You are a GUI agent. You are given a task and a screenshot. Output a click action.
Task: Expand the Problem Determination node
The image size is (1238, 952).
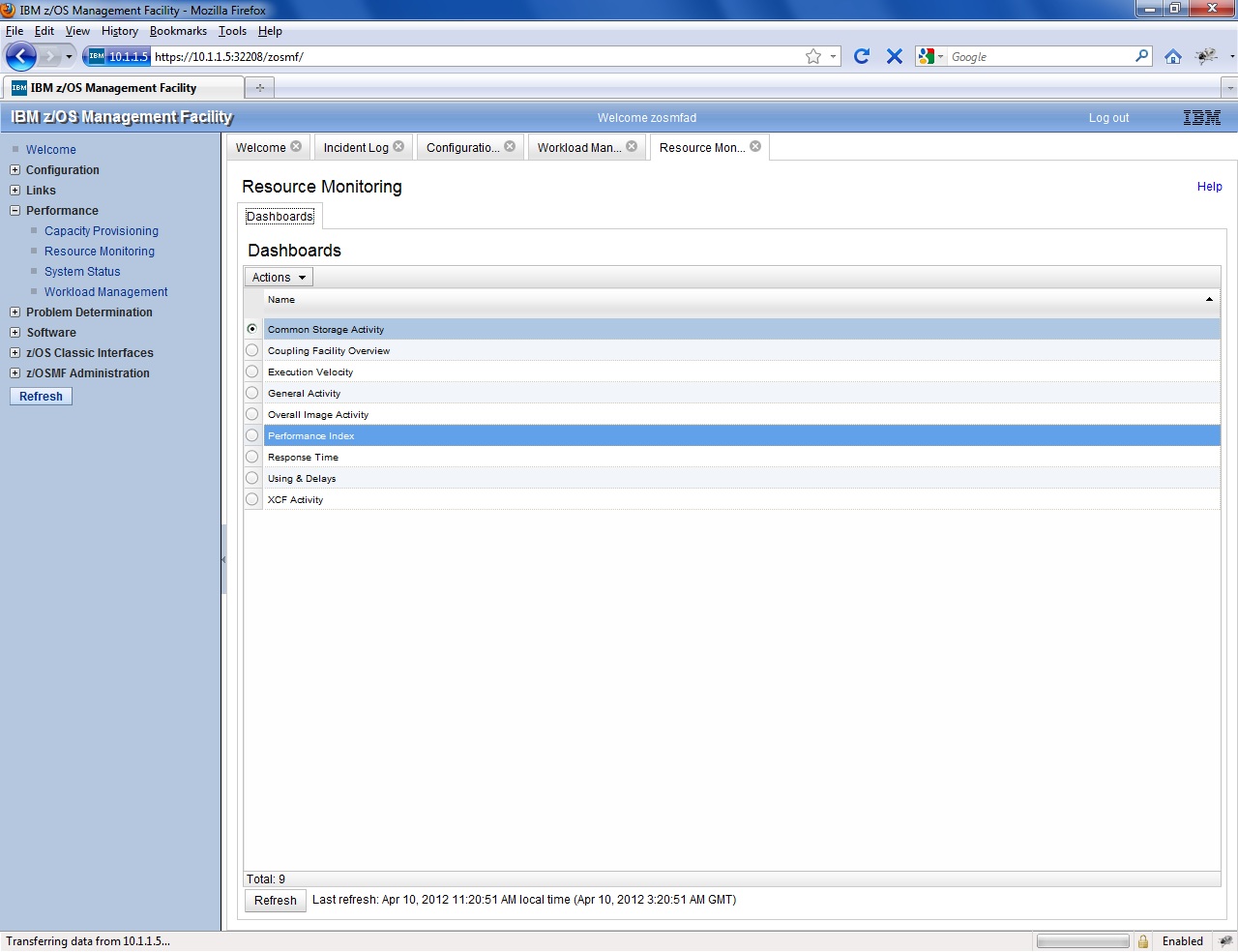coord(15,312)
